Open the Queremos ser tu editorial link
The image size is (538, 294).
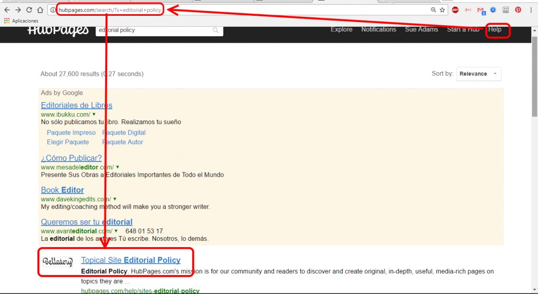click(x=87, y=222)
